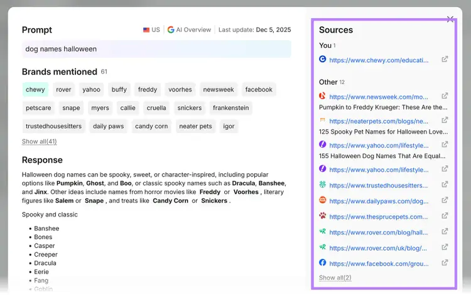471x295 pixels.
Task: Open external link icon beside yahoo.com 155 Halloween Dog Names
Action: (x=445, y=144)
